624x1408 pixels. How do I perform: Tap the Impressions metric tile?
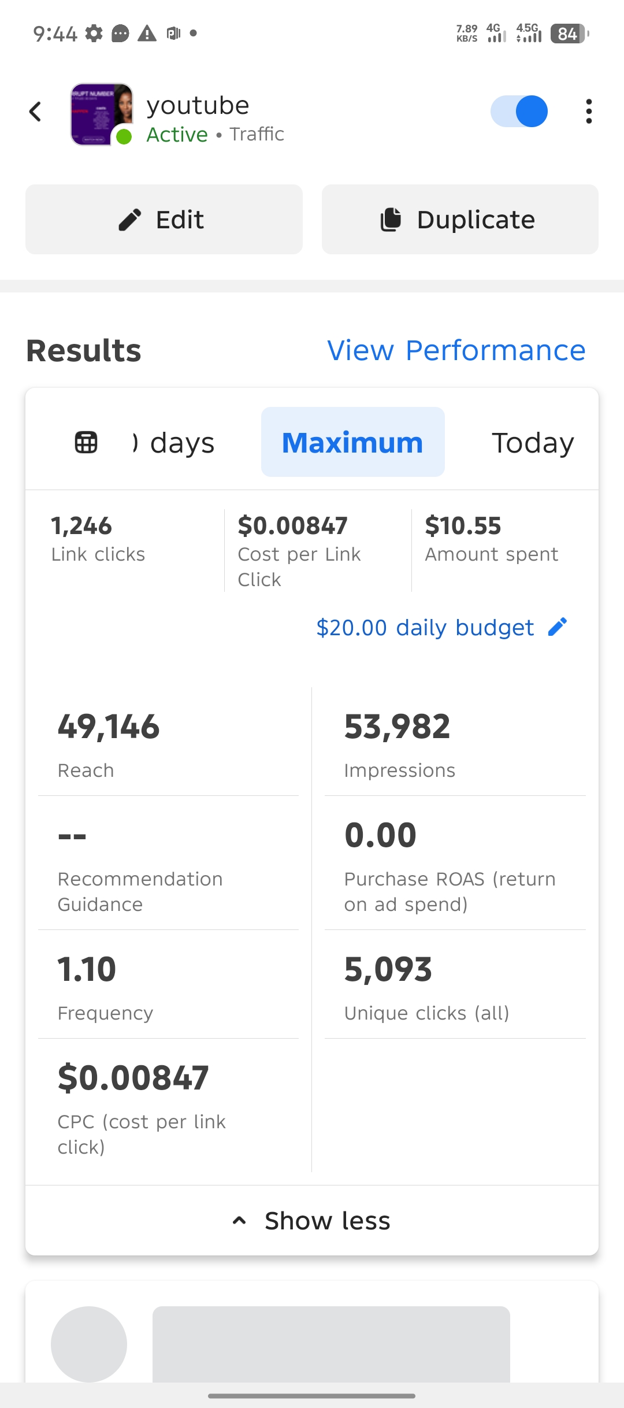pyautogui.click(x=455, y=743)
